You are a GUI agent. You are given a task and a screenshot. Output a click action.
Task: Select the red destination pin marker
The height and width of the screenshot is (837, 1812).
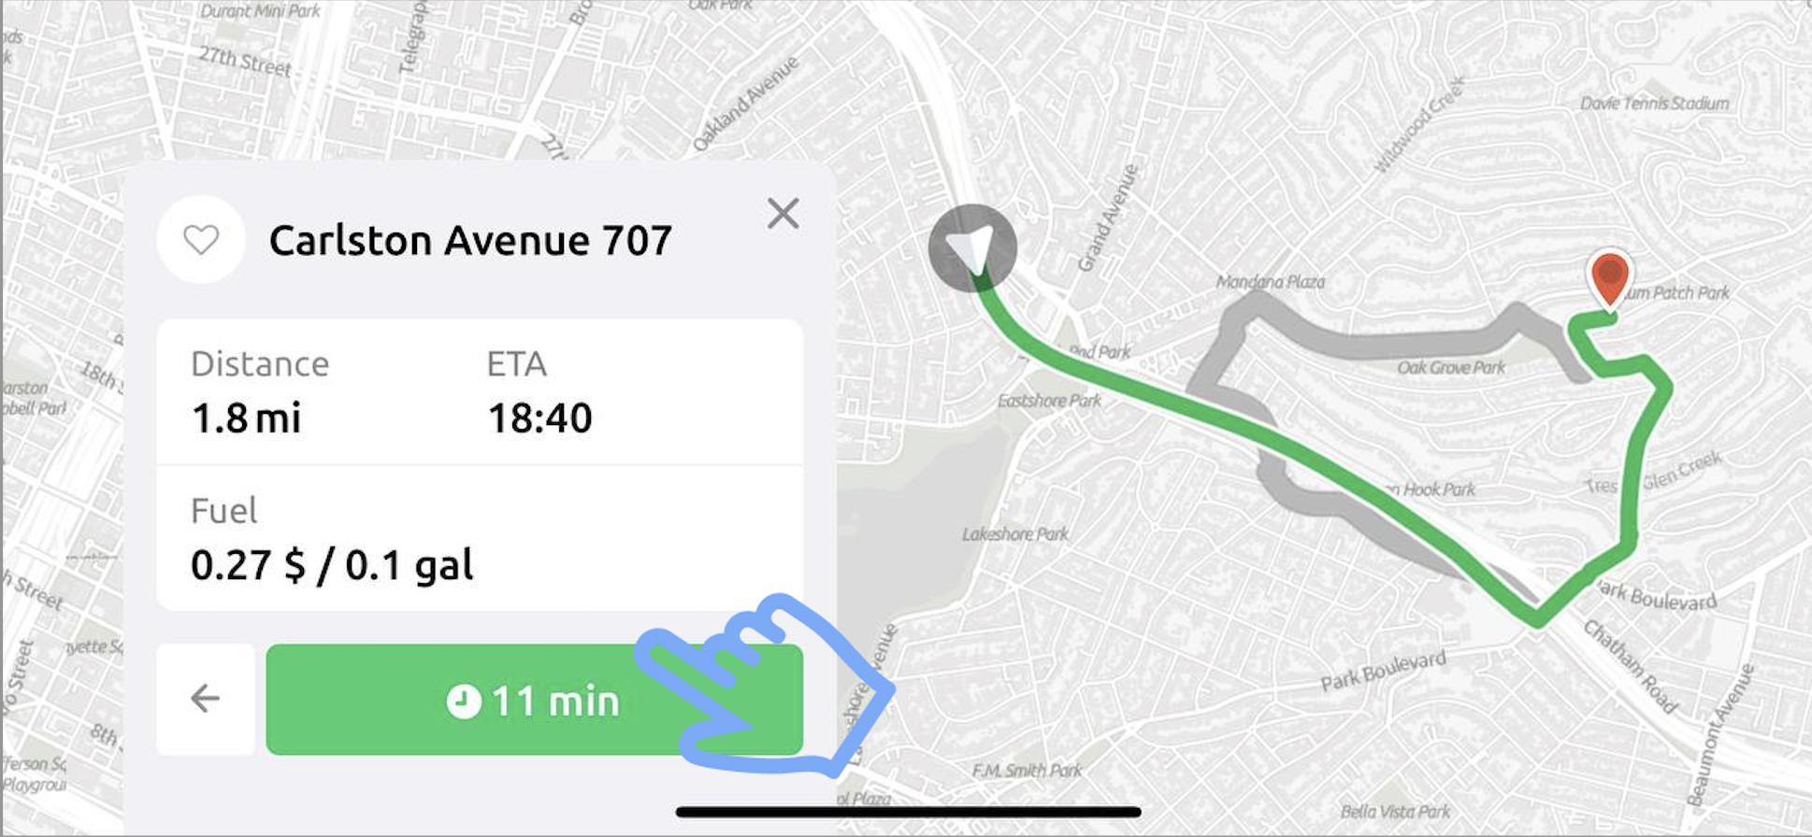point(1609,278)
